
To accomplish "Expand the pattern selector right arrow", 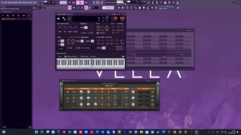I will point(115,7).
